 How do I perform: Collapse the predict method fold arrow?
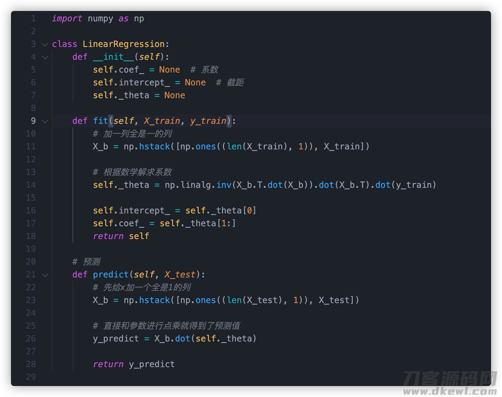[45, 275]
